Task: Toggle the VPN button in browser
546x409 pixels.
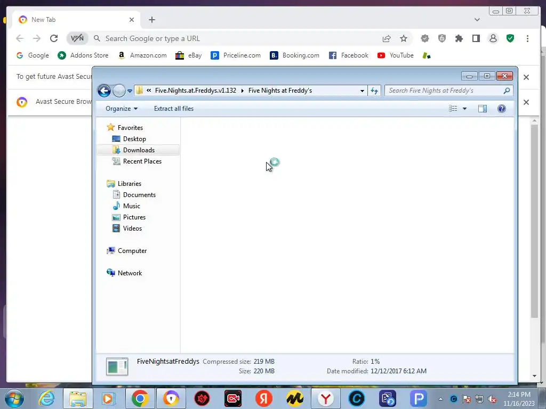Action: click(x=77, y=38)
